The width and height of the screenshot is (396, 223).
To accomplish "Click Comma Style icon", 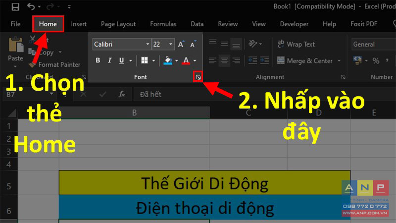I will tap(387, 60).
